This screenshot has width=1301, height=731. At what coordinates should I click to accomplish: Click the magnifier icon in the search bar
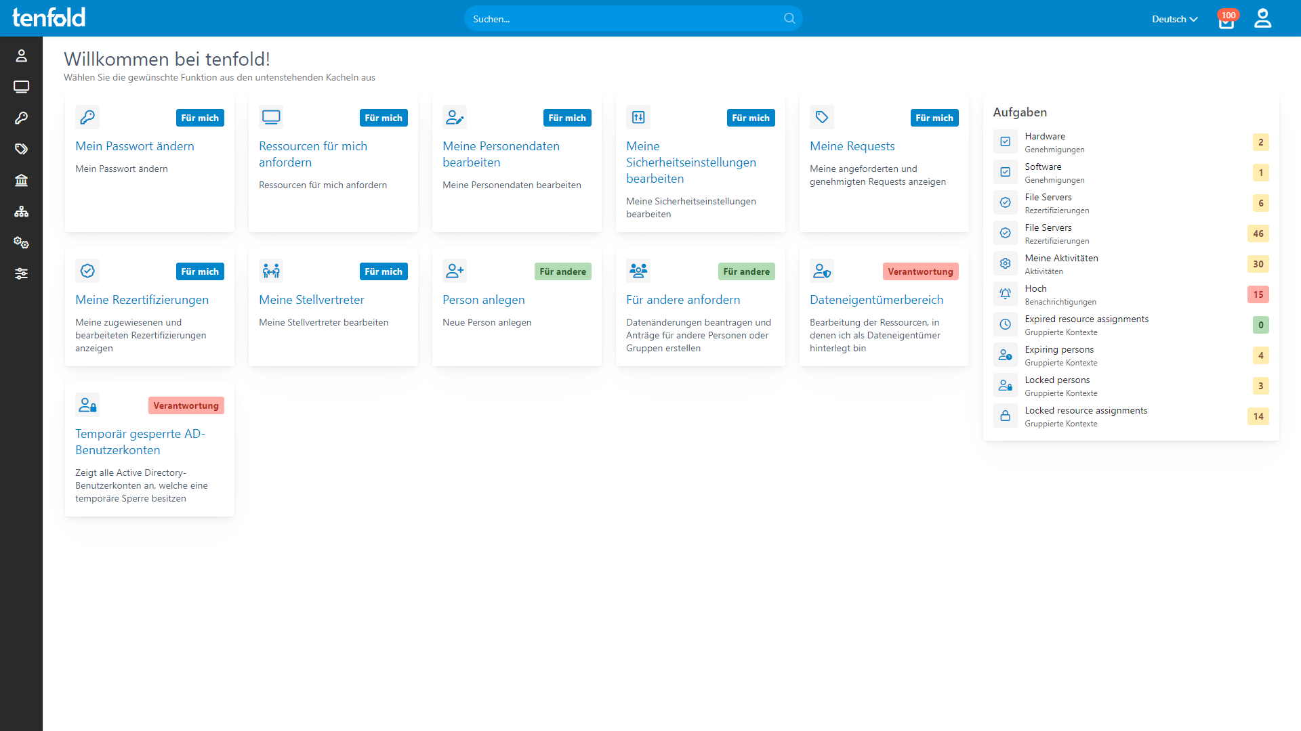pyautogui.click(x=789, y=18)
